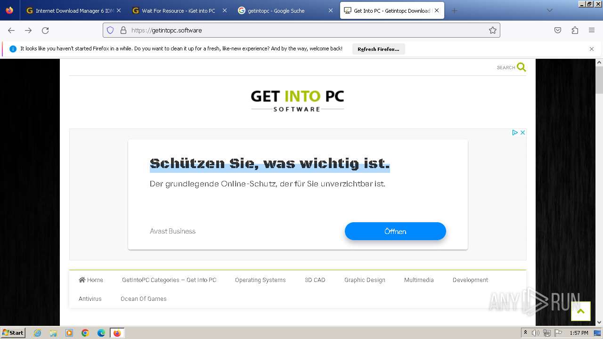Click the AdChoices triangle icon on ad

click(515, 133)
